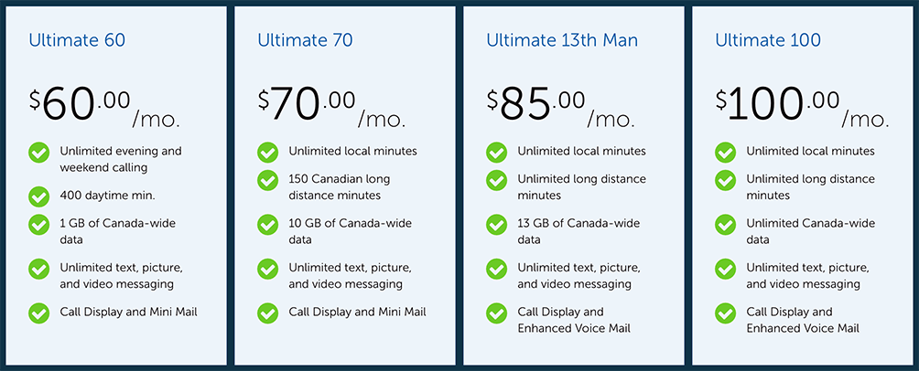The width and height of the screenshot is (919, 371).
Task: Click the $70.00/mo. price
Action: [331, 106]
